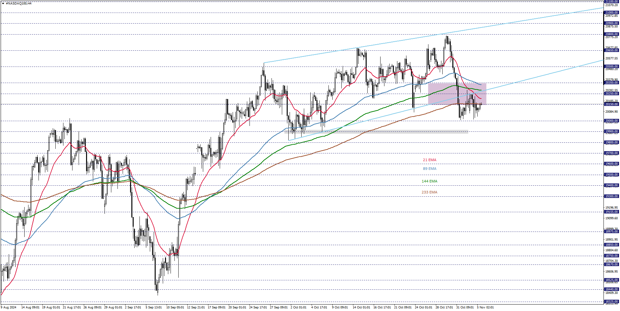Viewport: 620px width, 311px height.
Task: Click the 20500.00 price level tag
Action: click(611, 67)
